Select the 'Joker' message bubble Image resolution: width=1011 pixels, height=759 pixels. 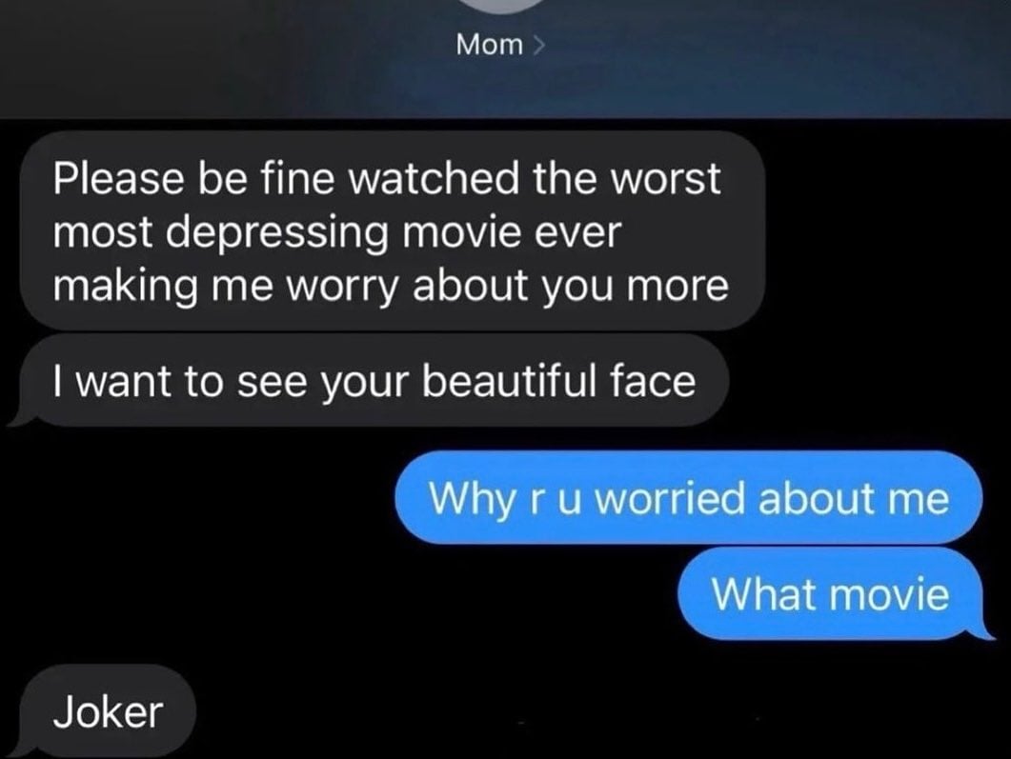(107, 711)
